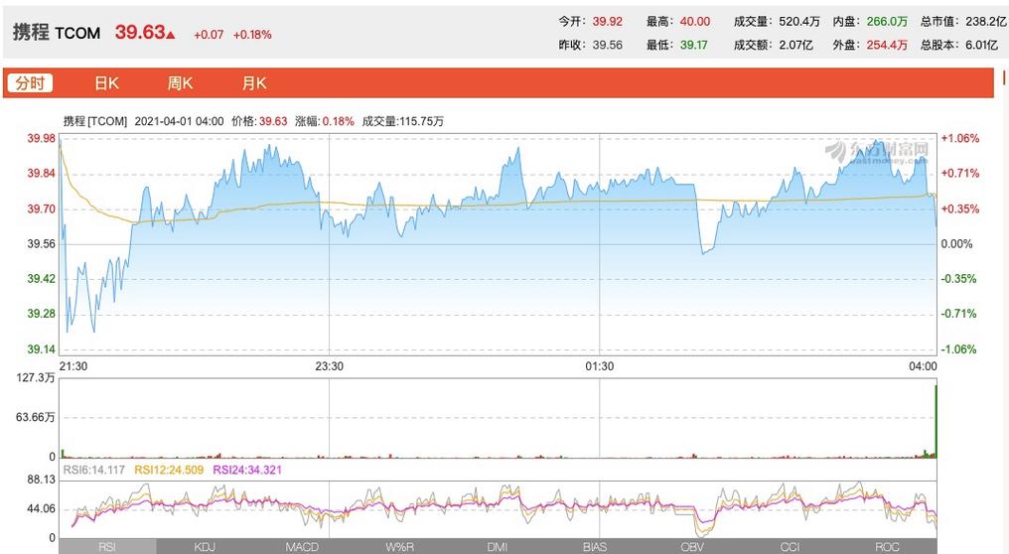Select the 分时 chart tab
This screenshot has width=1009, height=554.
tap(30, 83)
